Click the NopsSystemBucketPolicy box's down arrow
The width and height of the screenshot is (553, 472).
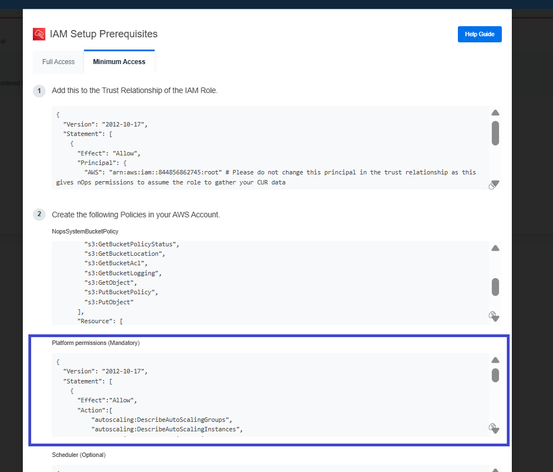click(496, 319)
